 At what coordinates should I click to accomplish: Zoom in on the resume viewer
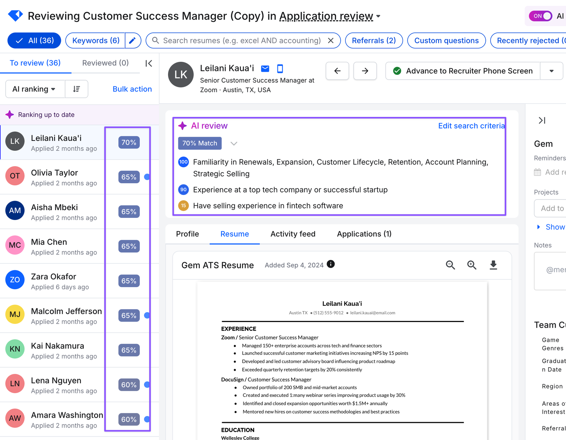click(472, 265)
